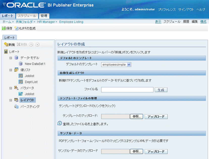The image size is (209, 159).
Task: Go to 共有フォルダ breadcrumb
Action: (x=24, y=22)
